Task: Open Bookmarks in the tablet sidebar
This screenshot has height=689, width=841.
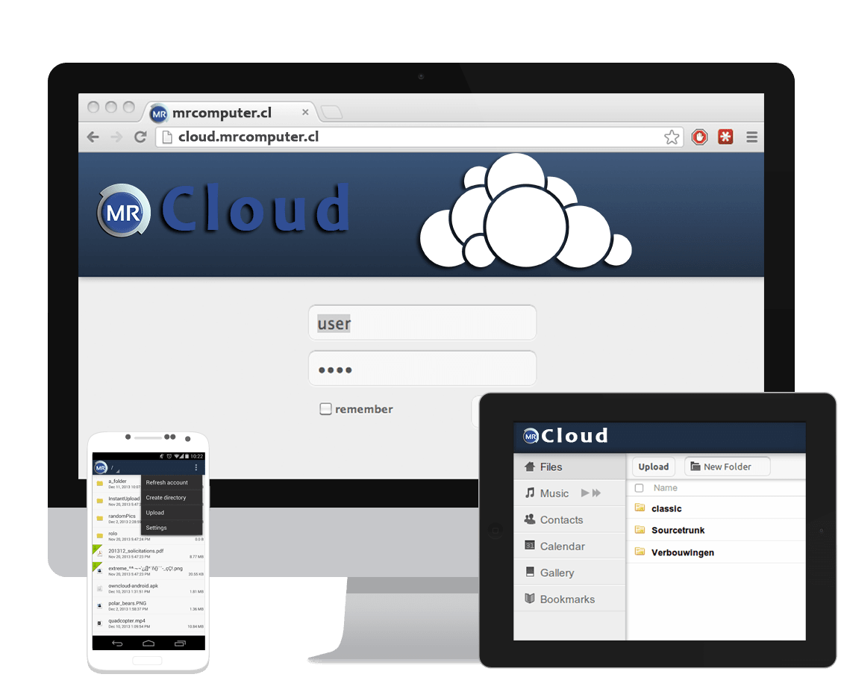Action: coord(569,599)
